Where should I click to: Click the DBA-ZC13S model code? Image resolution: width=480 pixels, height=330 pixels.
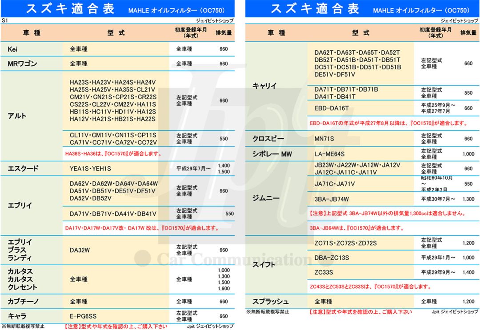332,258
